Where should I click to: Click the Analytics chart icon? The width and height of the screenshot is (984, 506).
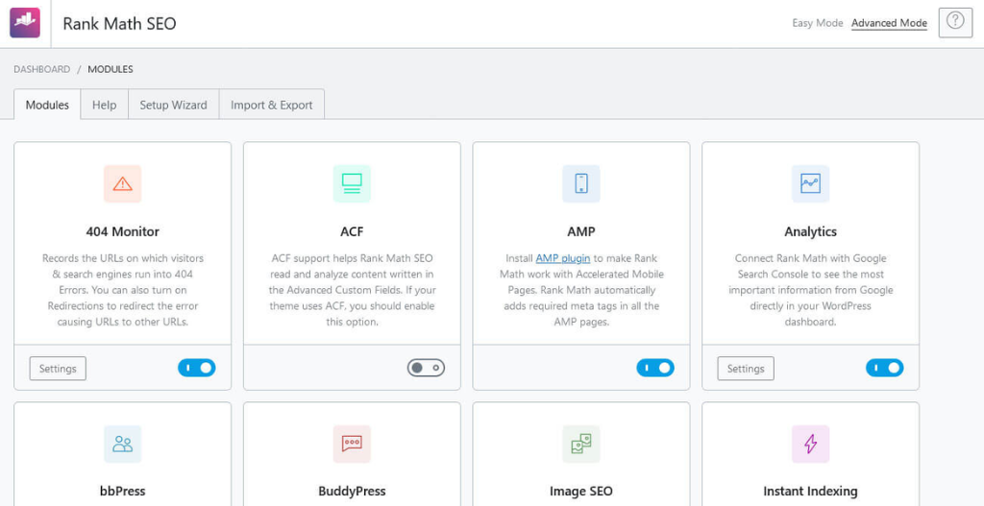(x=810, y=183)
